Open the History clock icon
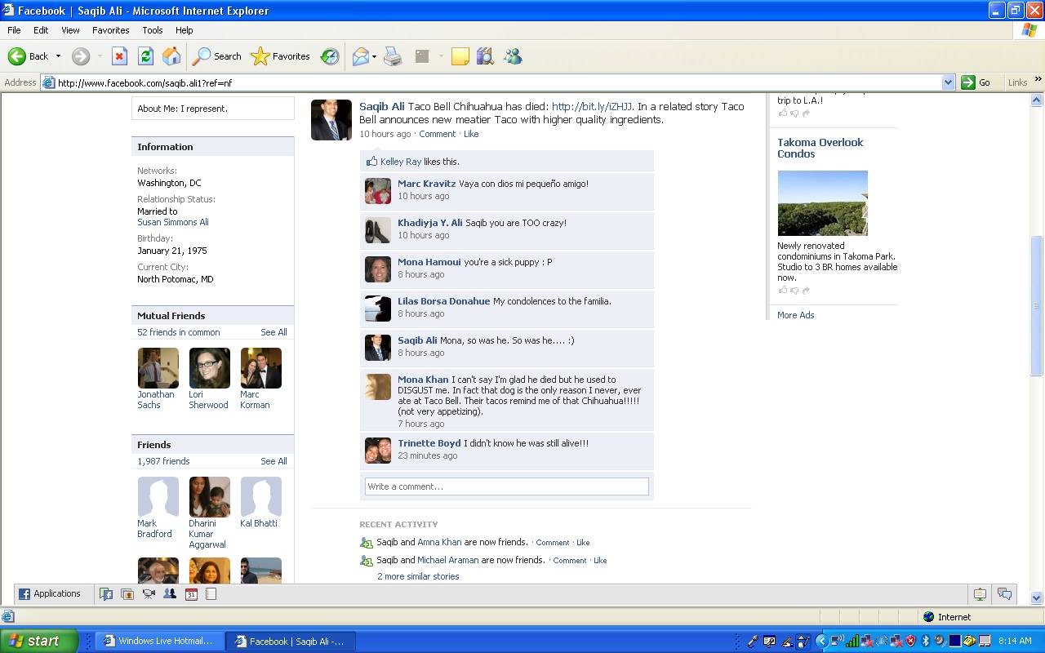Viewport: 1045px width, 653px height. click(x=330, y=56)
